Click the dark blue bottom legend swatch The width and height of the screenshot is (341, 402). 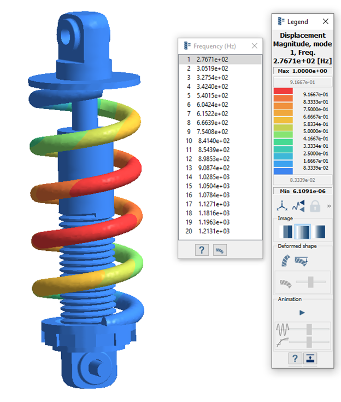pos(283,171)
